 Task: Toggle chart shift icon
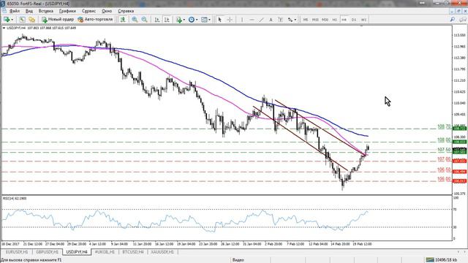[x=167, y=20]
